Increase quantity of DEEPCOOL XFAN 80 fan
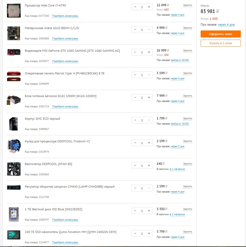 coord(149,165)
